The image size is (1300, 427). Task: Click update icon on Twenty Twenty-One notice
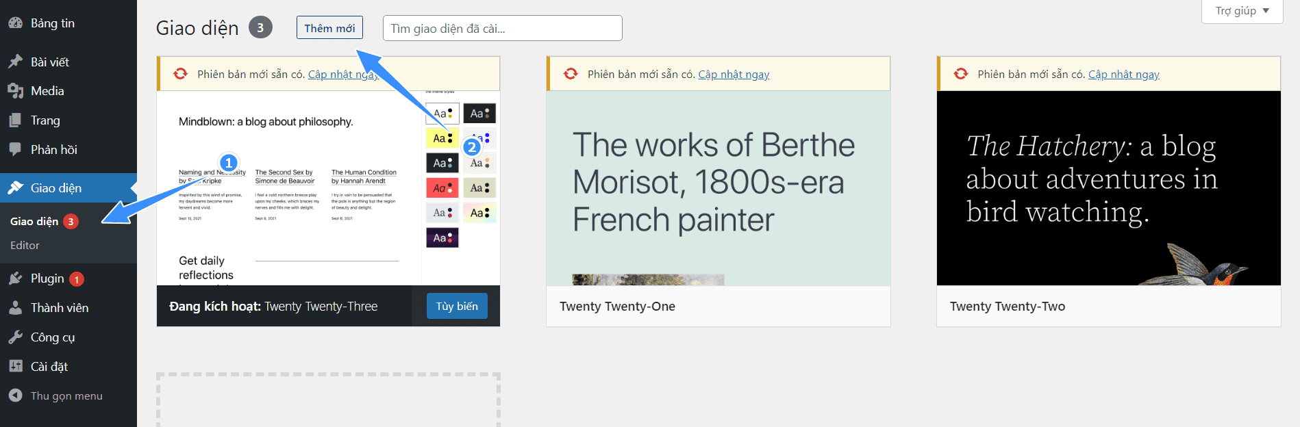(571, 74)
